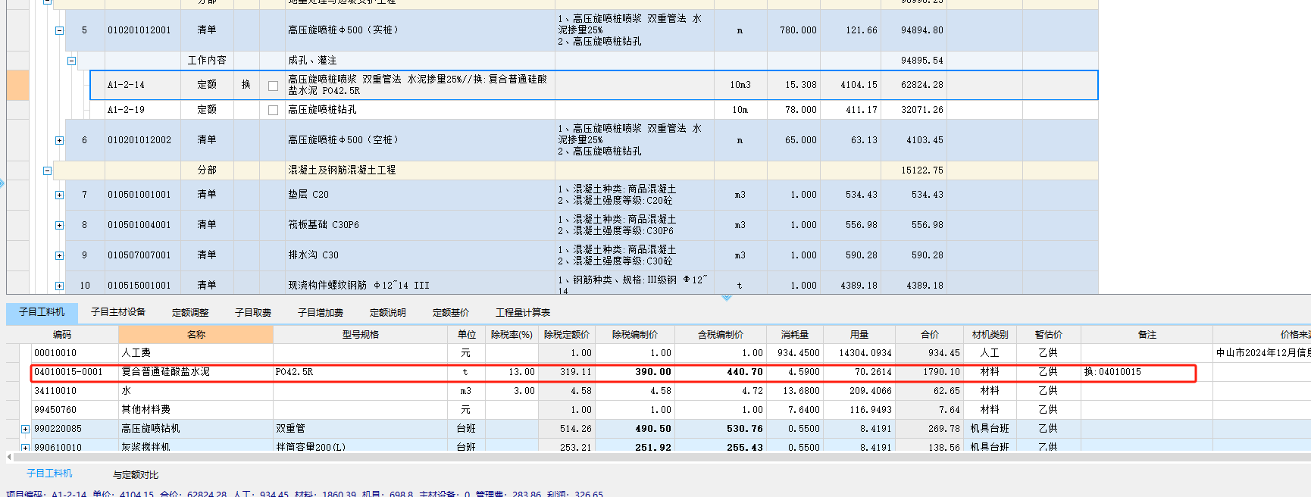Image resolution: width=1311 pixels, height=497 pixels.
Task: Select quota row code A1-2-19
Action: 126,110
